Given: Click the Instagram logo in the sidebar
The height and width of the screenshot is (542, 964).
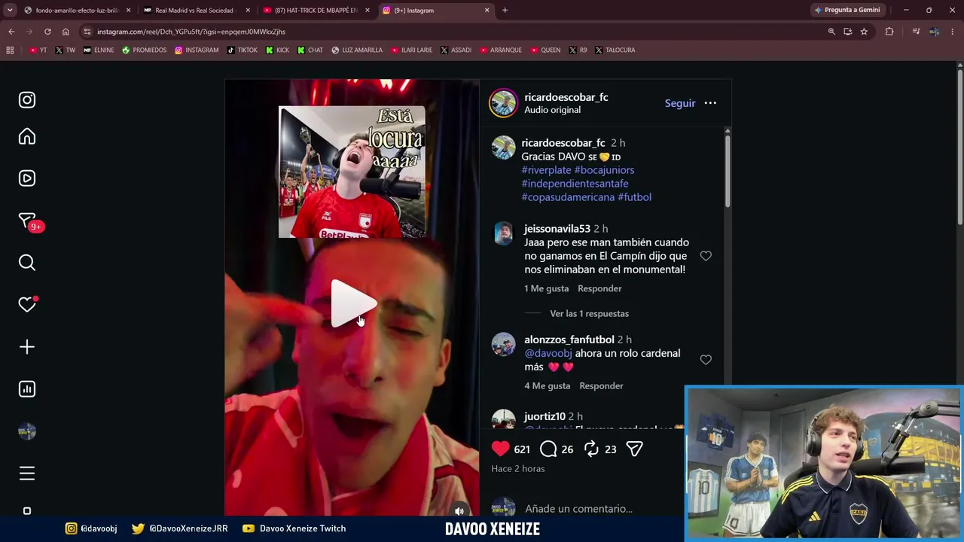Looking at the screenshot, I should coord(27,100).
